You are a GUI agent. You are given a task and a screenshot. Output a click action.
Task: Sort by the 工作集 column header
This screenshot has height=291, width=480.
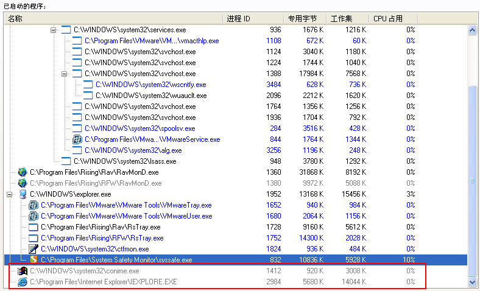click(348, 19)
